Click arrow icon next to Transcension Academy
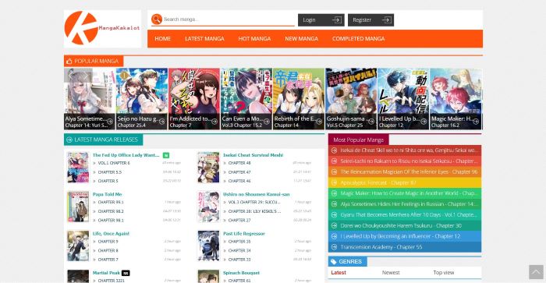Screen dimensions: 546x283 (335, 247)
